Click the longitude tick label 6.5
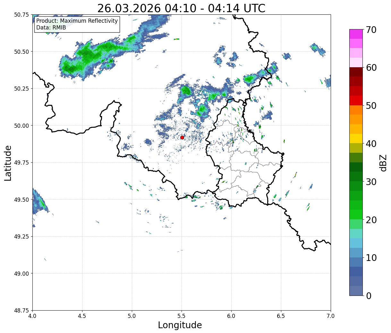The height and width of the screenshot is (333, 391). tap(281, 316)
